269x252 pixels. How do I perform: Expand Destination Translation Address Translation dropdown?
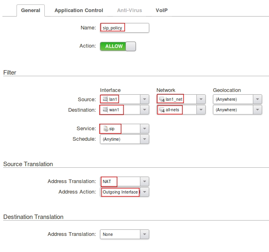(x=144, y=234)
